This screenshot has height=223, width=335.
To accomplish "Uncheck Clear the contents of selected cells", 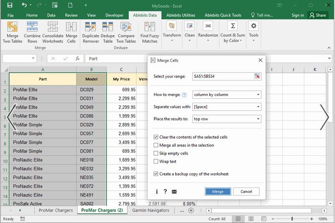I will click(156, 137).
